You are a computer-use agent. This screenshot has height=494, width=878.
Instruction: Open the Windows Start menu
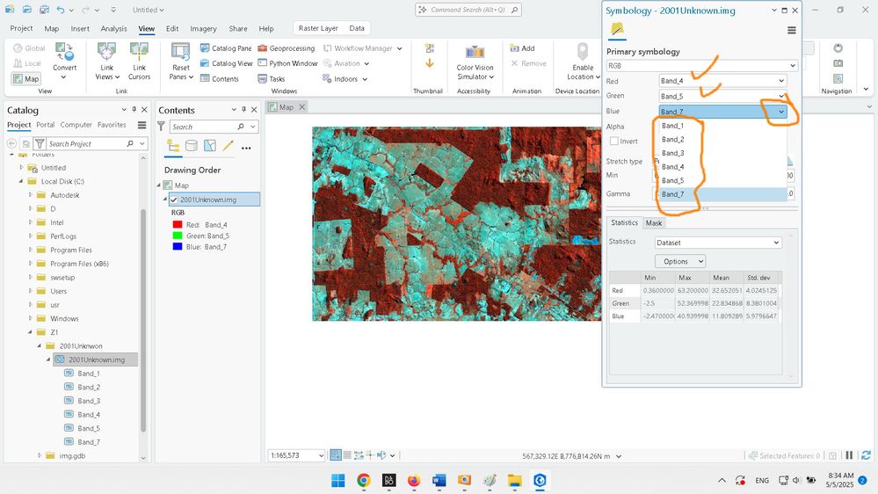pos(338,481)
